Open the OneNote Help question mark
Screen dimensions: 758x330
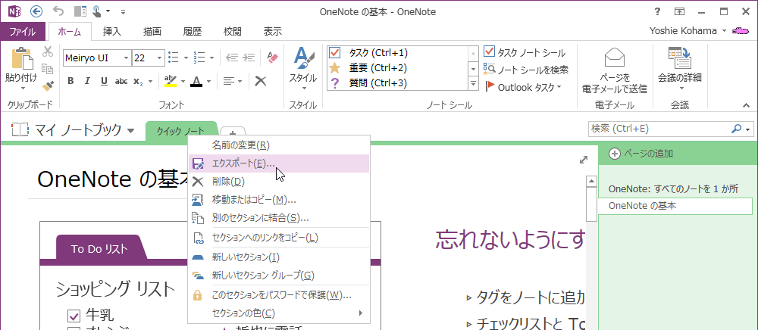(657, 11)
